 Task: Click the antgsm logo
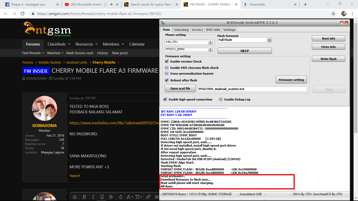click(47, 29)
